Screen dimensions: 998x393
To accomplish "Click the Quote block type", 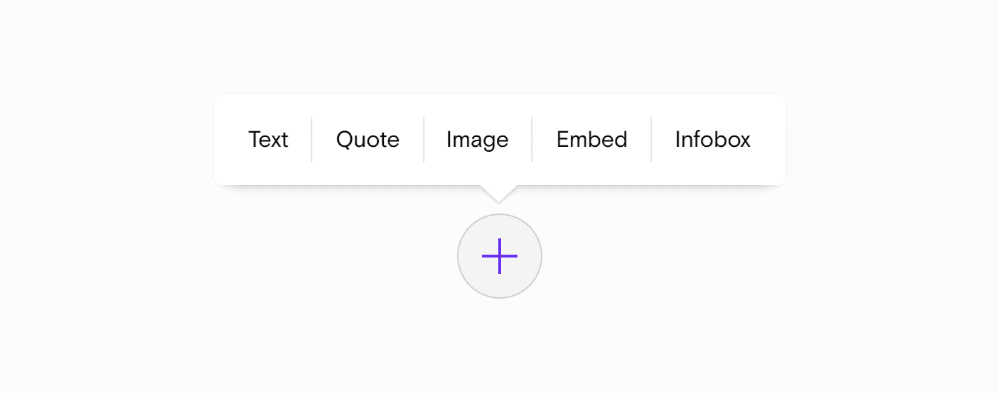I will (x=367, y=140).
